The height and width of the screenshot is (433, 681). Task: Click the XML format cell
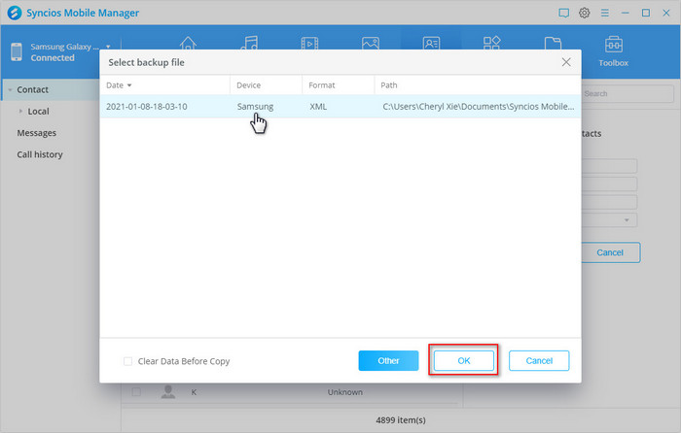click(318, 107)
